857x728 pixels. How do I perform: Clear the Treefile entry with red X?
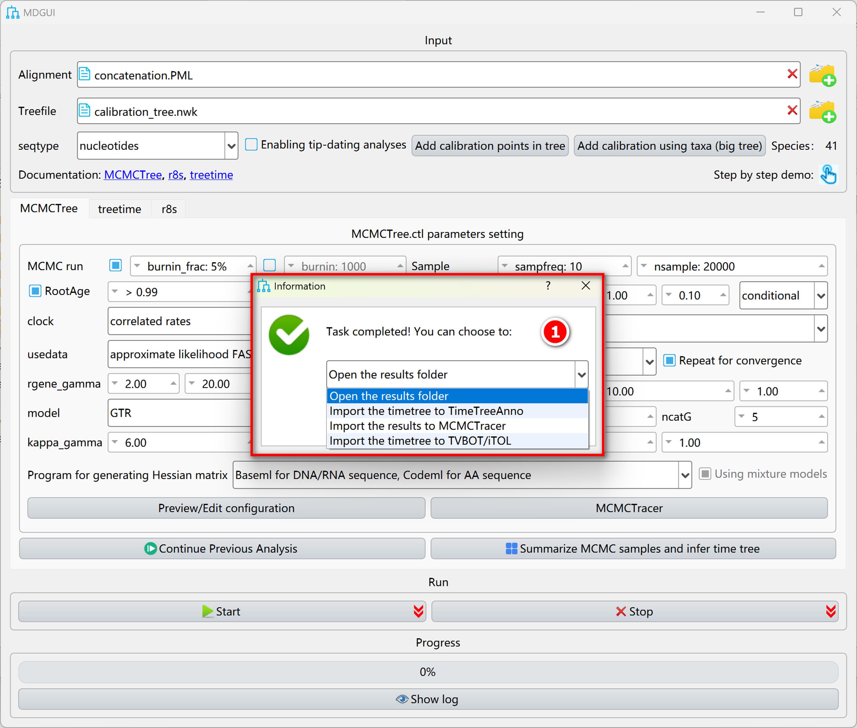tap(792, 111)
